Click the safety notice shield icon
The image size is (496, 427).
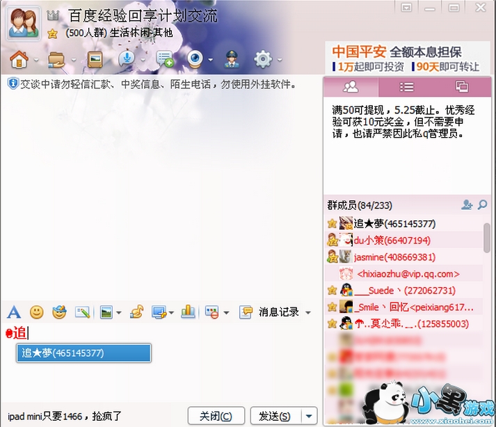coord(13,84)
